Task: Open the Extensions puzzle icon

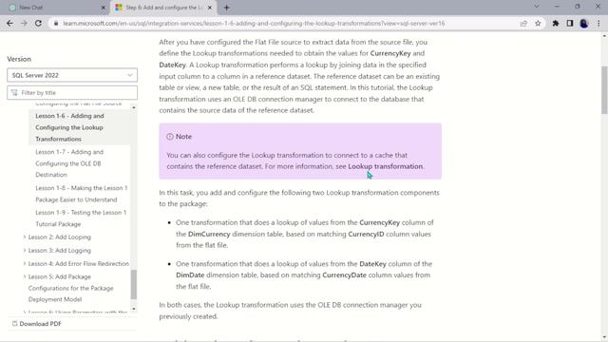Action: [x=555, y=23]
